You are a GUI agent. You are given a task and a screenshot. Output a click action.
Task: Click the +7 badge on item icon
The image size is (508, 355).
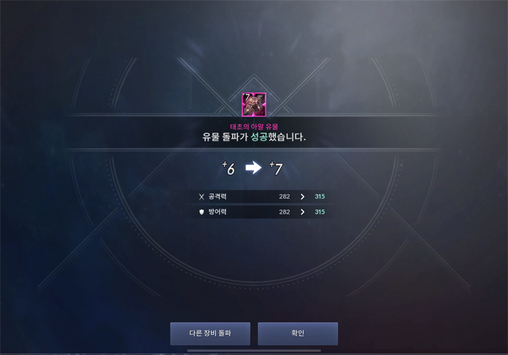pyautogui.click(x=246, y=97)
